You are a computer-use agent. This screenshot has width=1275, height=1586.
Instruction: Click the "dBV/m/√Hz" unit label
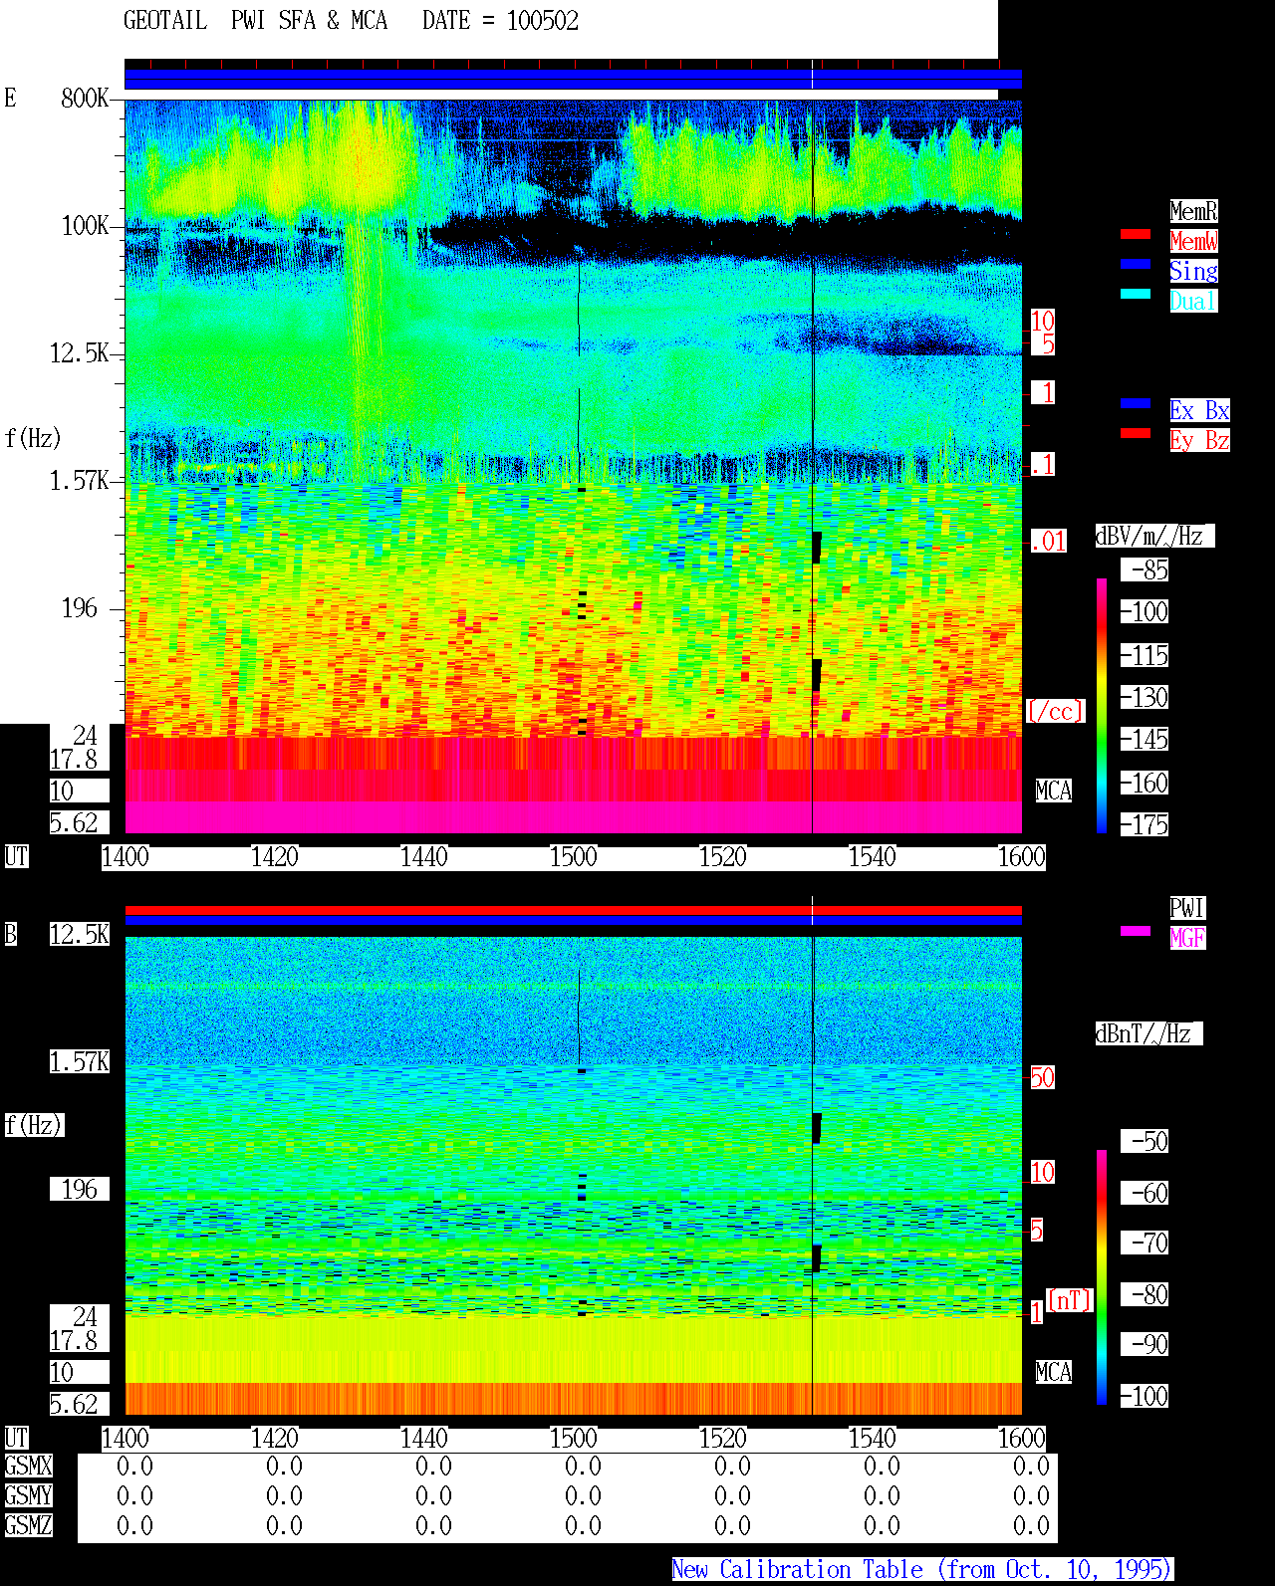1154,536
